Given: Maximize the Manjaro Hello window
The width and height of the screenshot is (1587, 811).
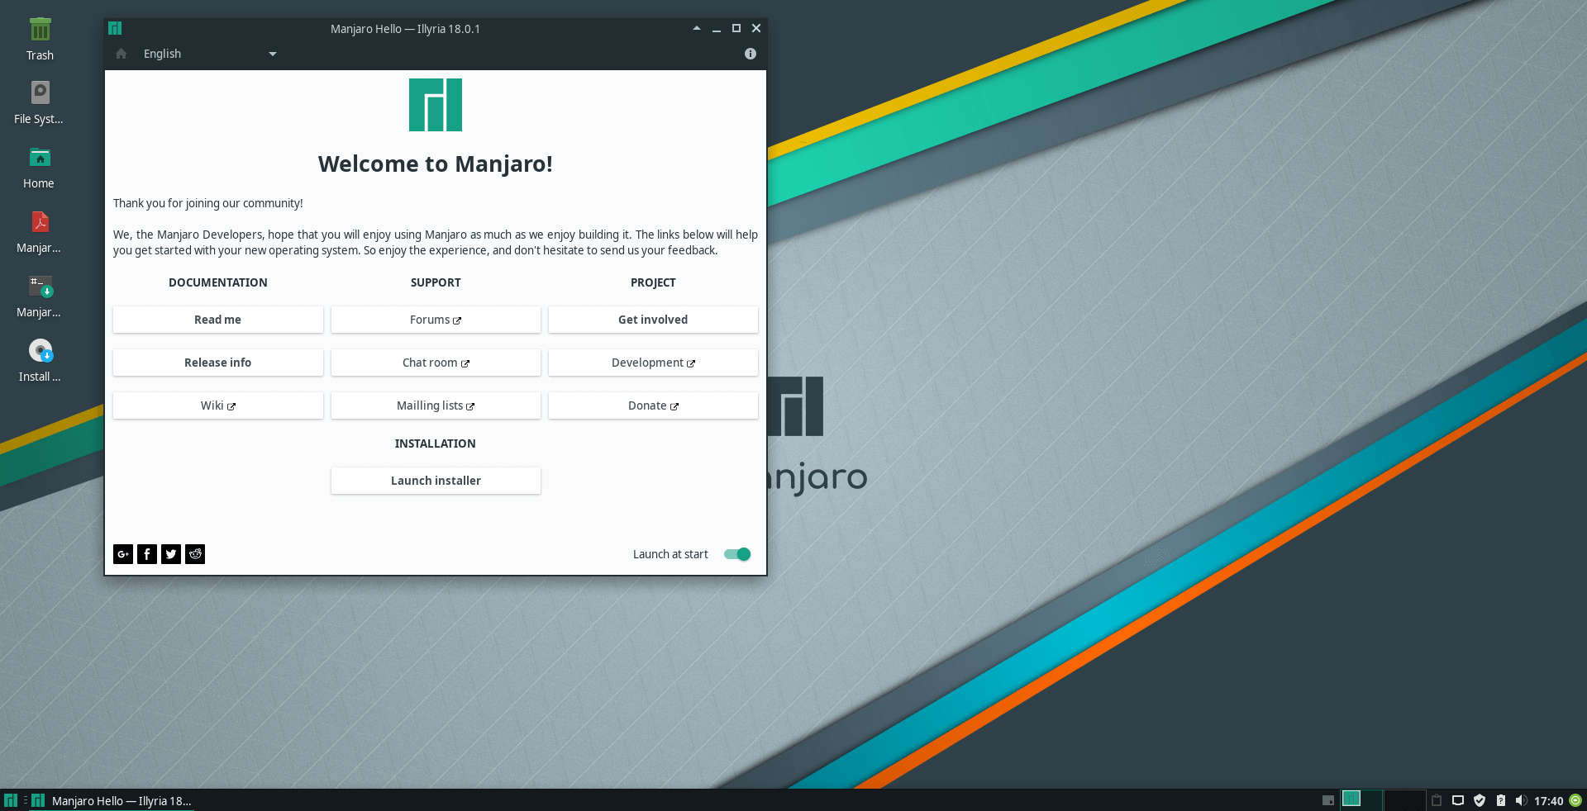Looking at the screenshot, I should [736, 28].
